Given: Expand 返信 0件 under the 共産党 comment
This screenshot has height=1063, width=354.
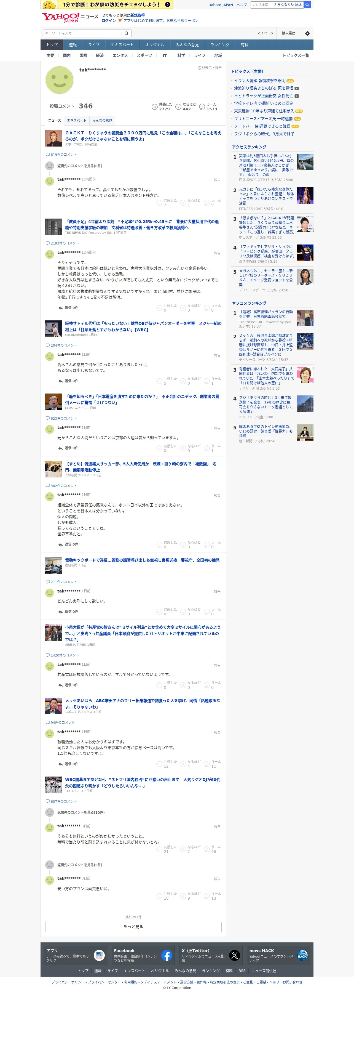Looking at the screenshot, I should (68, 685).
